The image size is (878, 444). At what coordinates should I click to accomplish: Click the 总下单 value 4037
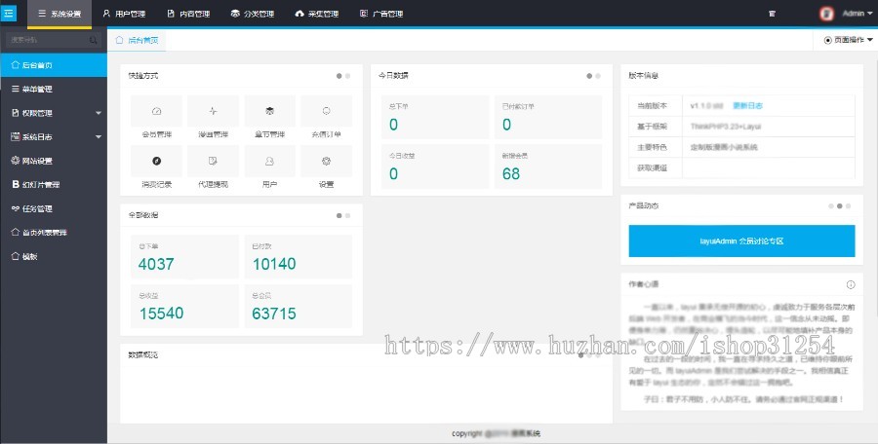click(156, 264)
